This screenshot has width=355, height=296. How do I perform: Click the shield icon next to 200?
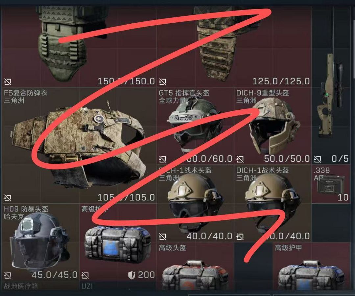coord(131,275)
